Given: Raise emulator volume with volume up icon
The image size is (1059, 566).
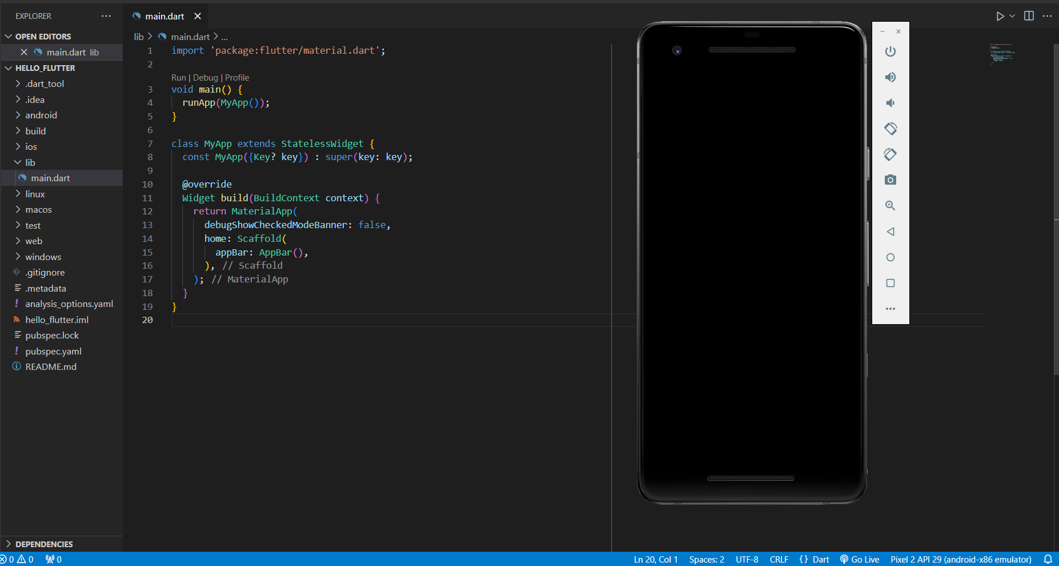Looking at the screenshot, I should [x=890, y=77].
